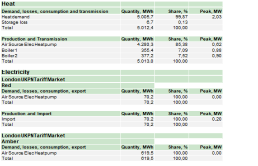Select the Import peak 0,20
The width and height of the screenshot is (258, 166).
(217, 119)
